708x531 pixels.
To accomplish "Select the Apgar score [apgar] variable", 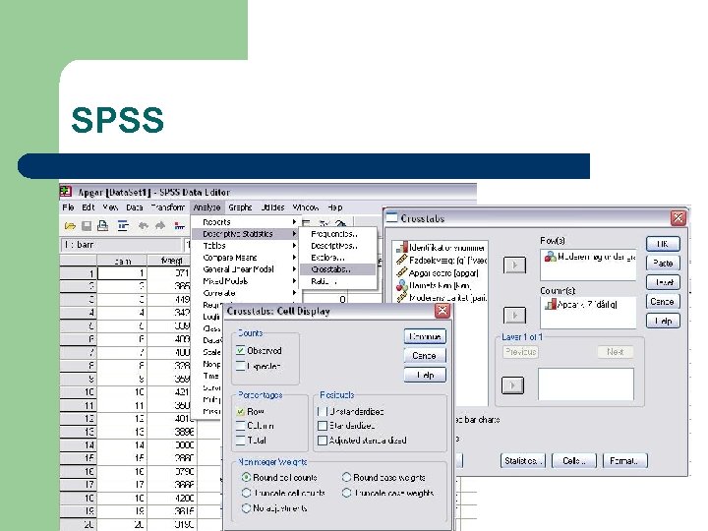I will coord(437,272).
